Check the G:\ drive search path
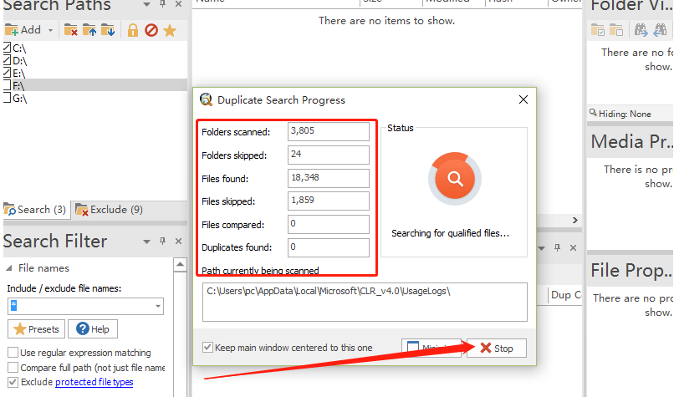 [x=8, y=98]
